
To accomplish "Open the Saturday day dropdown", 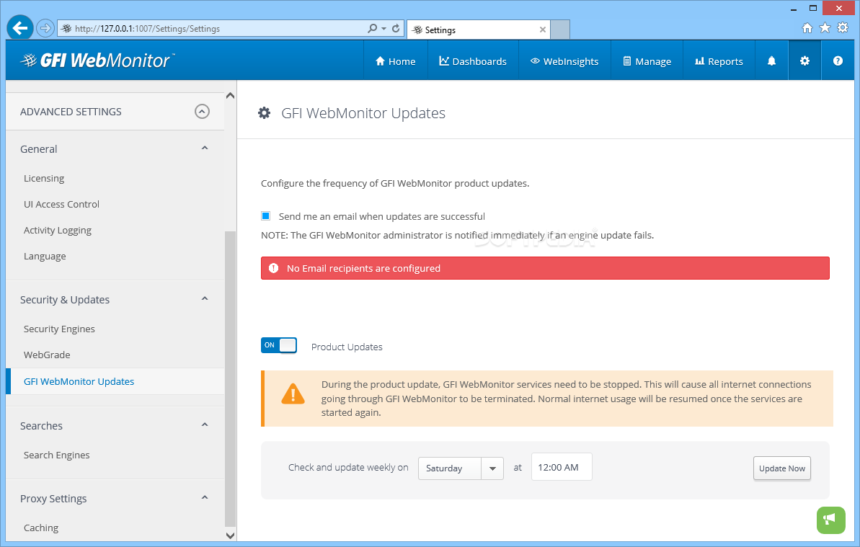I will [x=461, y=468].
